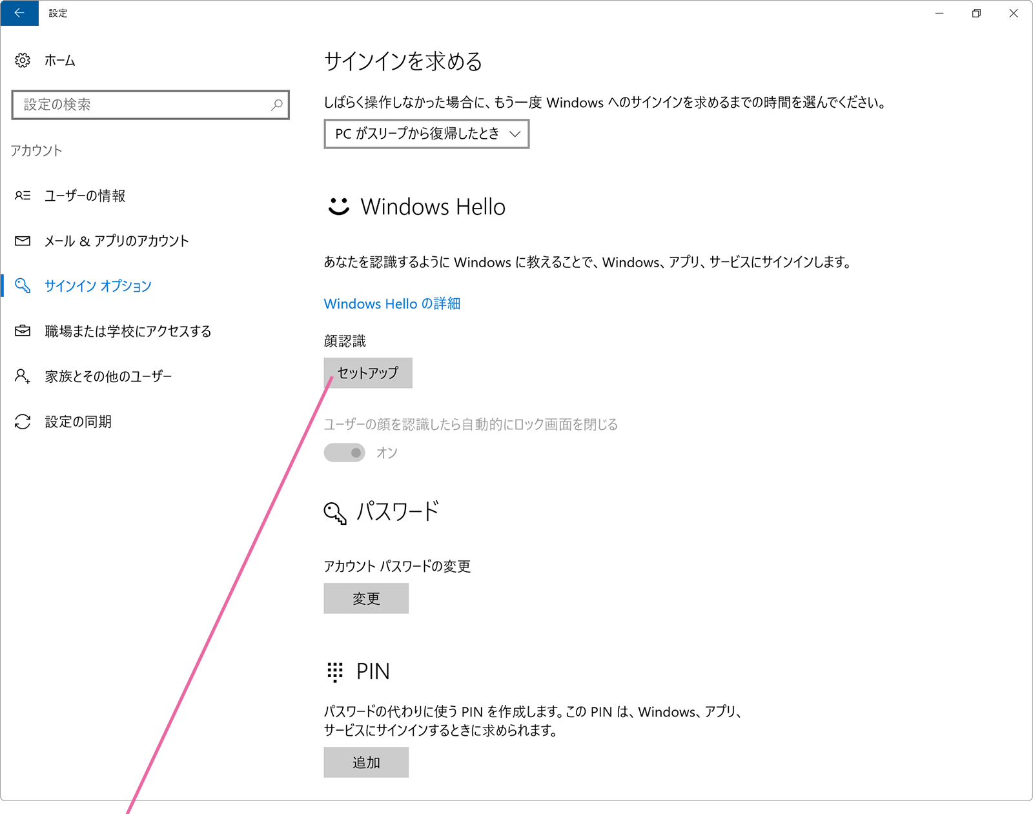Screen dimensions: 1033x814
Task: Click セットアップ button for face recognition
Action: click(368, 372)
